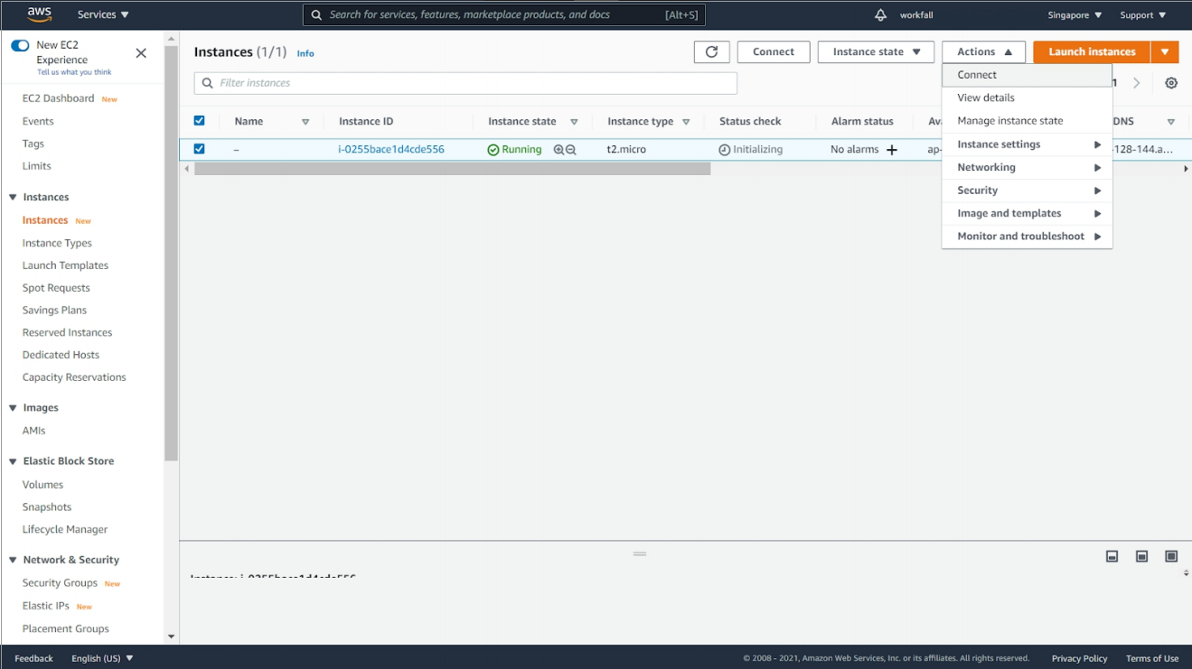
Task: Collapse the Elastic Block Store section
Action: click(x=13, y=461)
